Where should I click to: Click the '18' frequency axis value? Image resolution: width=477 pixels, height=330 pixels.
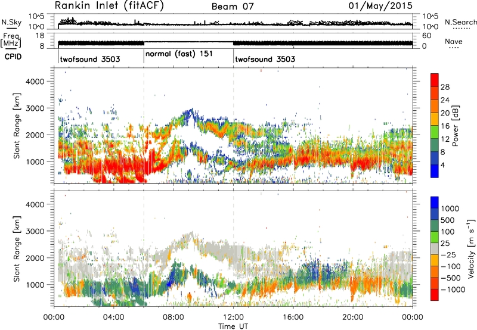click(x=39, y=36)
